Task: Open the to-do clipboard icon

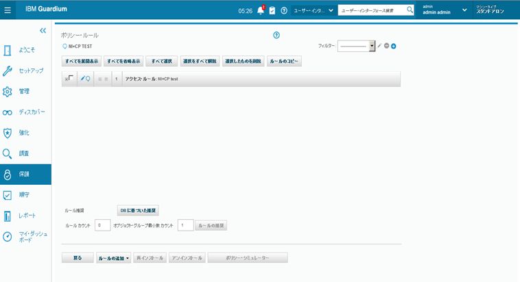Action: click(272, 10)
